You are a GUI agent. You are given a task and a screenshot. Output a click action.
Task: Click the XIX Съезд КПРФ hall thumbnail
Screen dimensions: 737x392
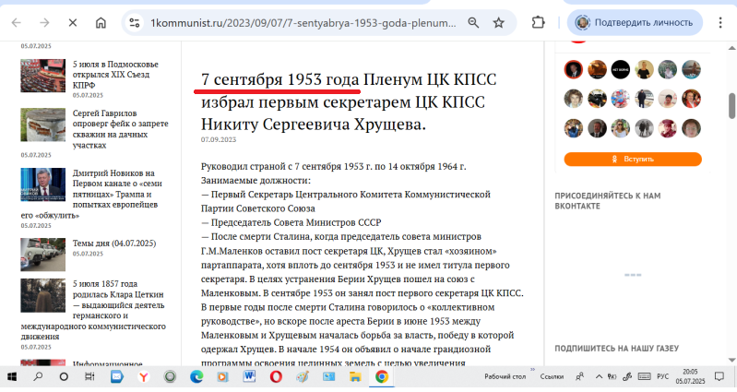tap(42, 76)
